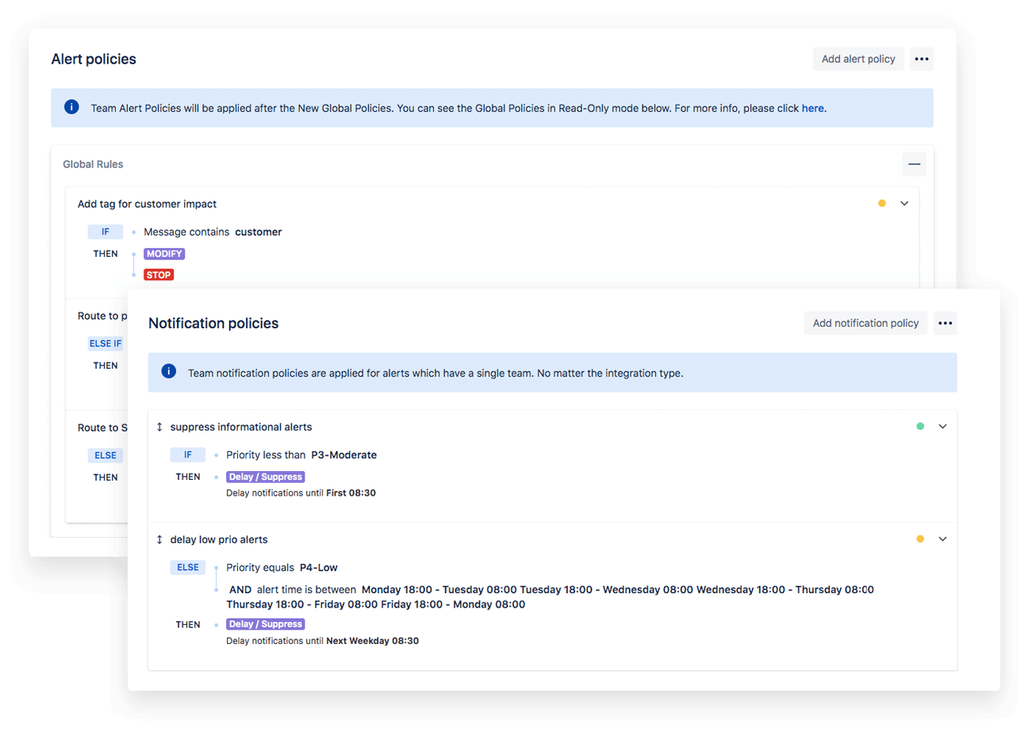Select the Delay / Suppress tag in suppress informational alerts
The height and width of the screenshot is (736, 1032).
(265, 476)
